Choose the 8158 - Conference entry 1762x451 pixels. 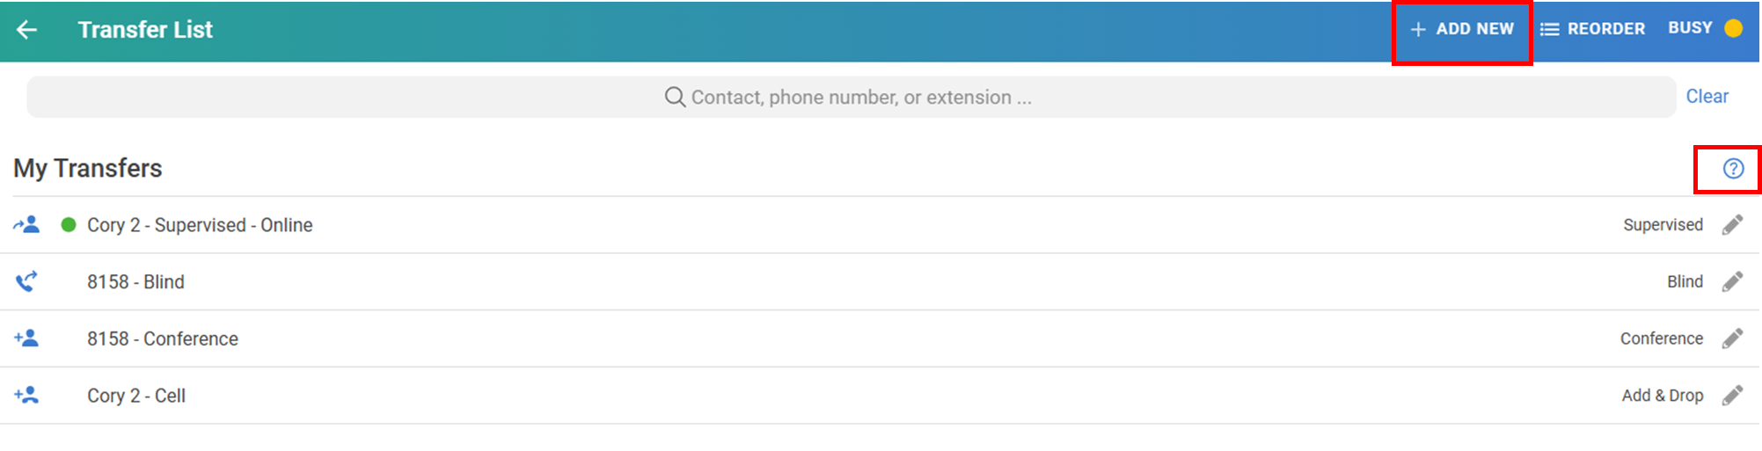163,338
